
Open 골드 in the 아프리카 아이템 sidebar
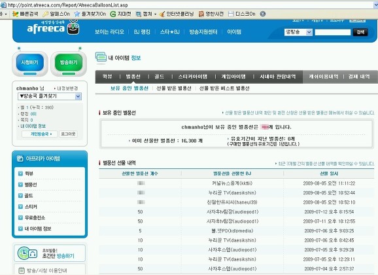point(29,196)
